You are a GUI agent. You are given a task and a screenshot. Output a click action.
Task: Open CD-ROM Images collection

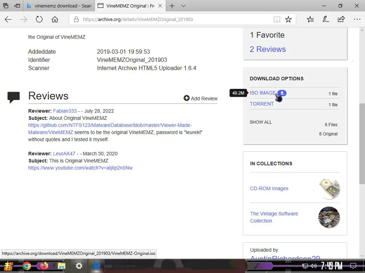[x=269, y=188]
